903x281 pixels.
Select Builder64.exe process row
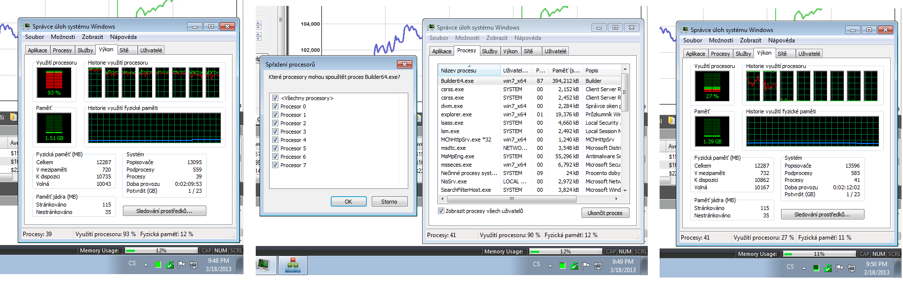click(x=529, y=81)
